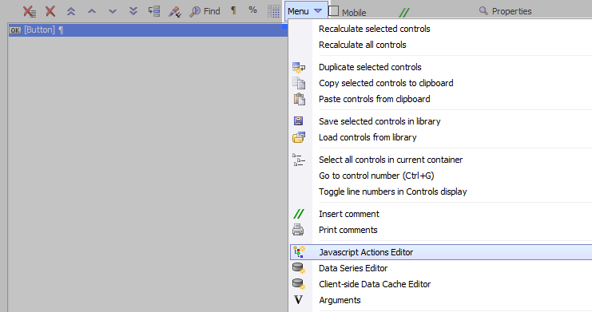This screenshot has height=312, width=592.
Task: Click the Client-side Data Cache database icon
Action: [299, 284]
